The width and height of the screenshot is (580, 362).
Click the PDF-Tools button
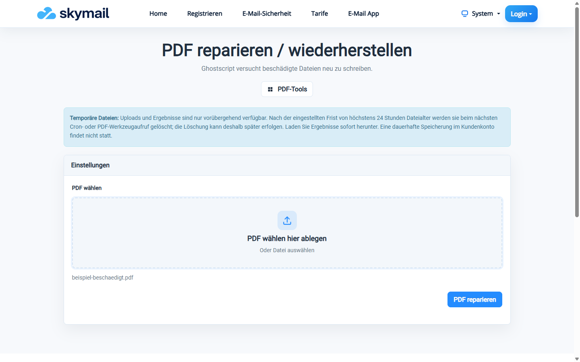pos(287,89)
